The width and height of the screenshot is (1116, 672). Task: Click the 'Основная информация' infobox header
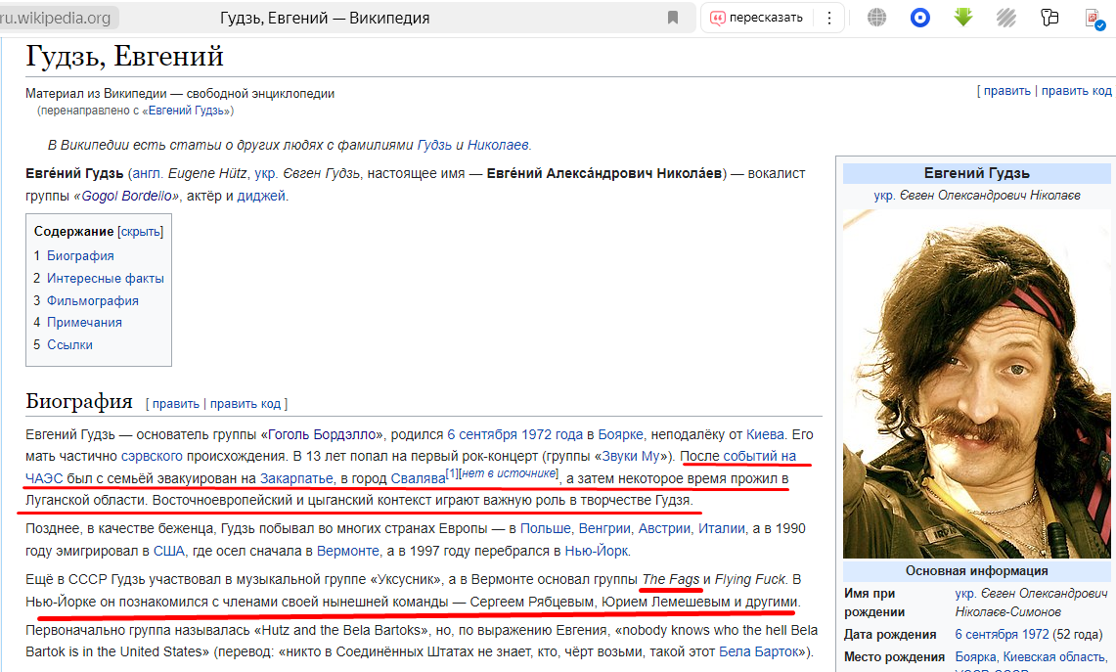(x=976, y=571)
